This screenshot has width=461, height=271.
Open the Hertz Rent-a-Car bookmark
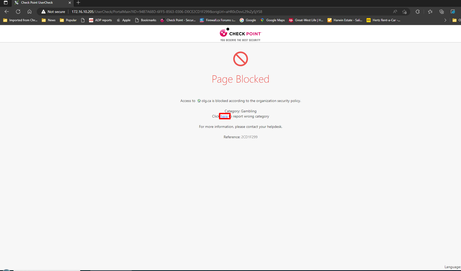click(384, 20)
